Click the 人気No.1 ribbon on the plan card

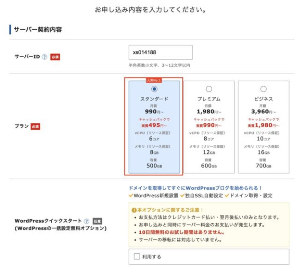click(154, 80)
